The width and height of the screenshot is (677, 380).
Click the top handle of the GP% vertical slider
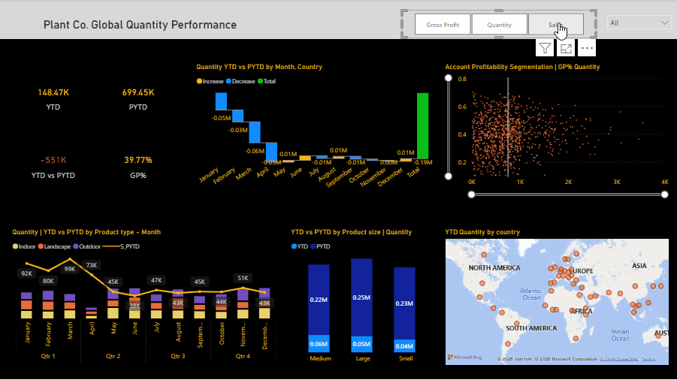(448, 77)
